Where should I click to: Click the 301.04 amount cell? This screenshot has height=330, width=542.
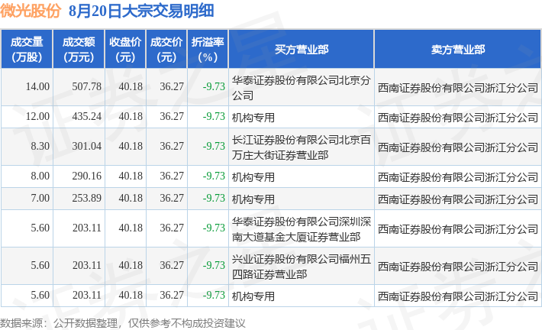tap(87, 146)
